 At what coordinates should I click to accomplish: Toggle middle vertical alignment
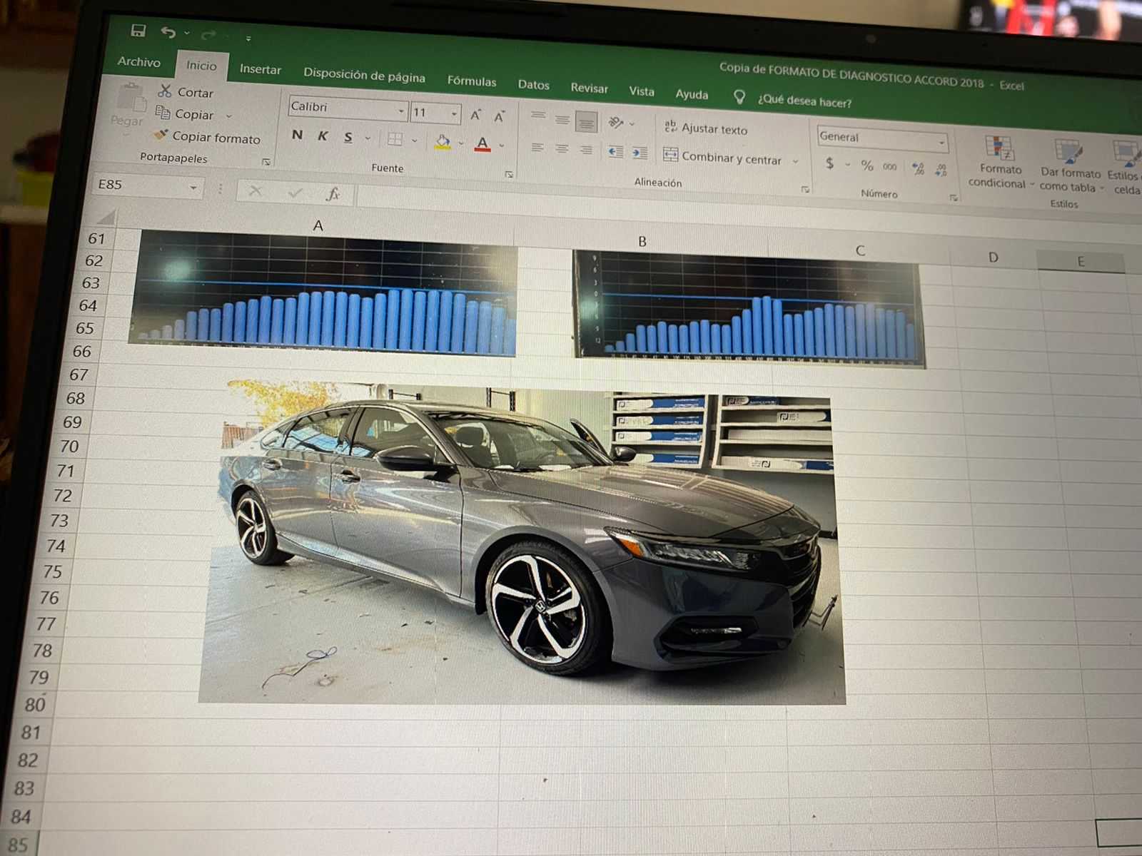(x=562, y=119)
